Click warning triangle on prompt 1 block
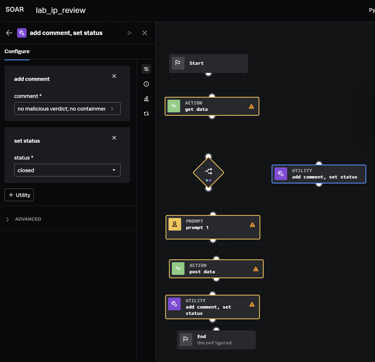Image resolution: width=375 pixels, height=362 pixels. coord(252,225)
